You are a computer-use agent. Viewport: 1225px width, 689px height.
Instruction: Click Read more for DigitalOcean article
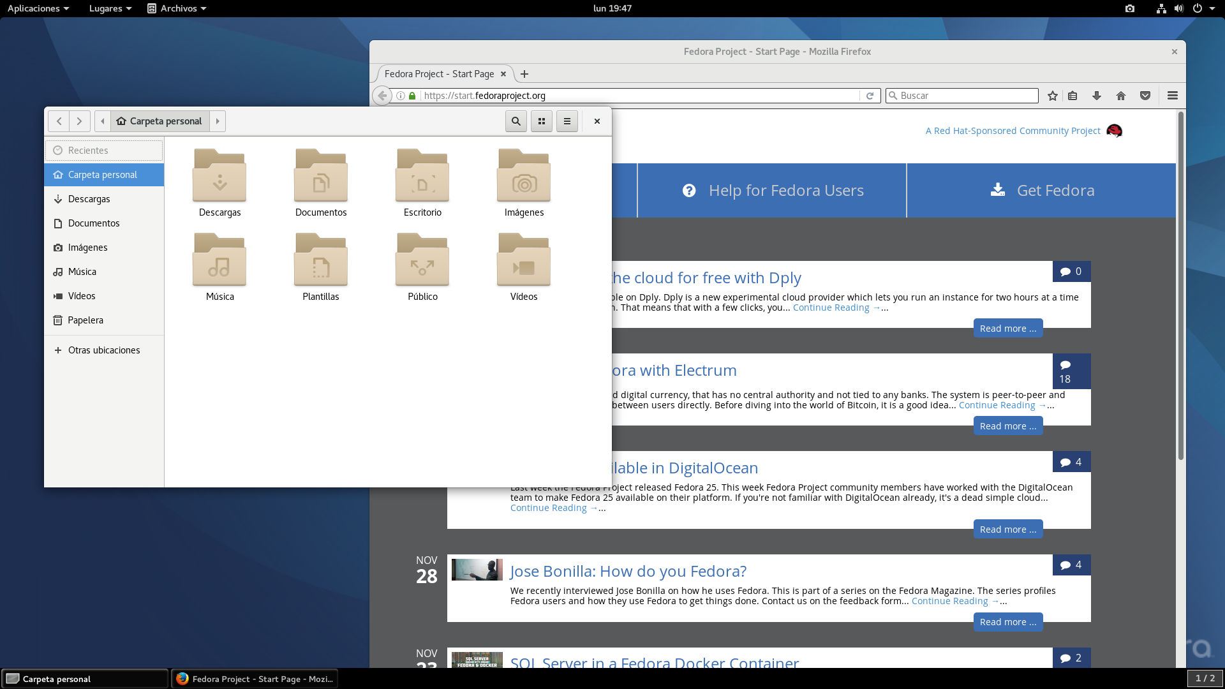pyautogui.click(x=1008, y=530)
